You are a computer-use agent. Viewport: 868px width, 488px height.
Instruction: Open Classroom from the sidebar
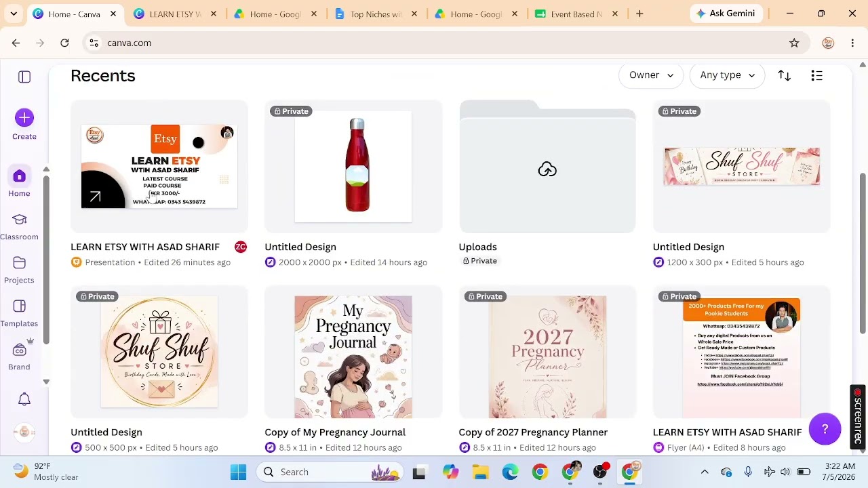click(x=19, y=226)
